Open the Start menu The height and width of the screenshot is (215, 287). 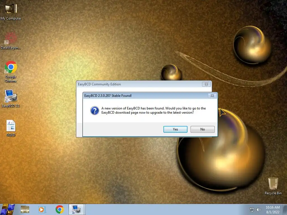7,209
